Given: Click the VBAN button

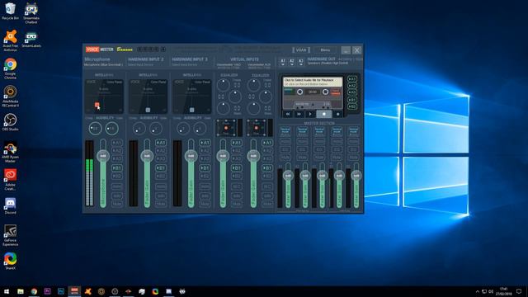Looking at the screenshot, I should (301, 50).
